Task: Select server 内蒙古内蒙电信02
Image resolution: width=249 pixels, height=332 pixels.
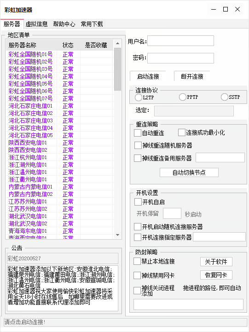Action: point(30,194)
